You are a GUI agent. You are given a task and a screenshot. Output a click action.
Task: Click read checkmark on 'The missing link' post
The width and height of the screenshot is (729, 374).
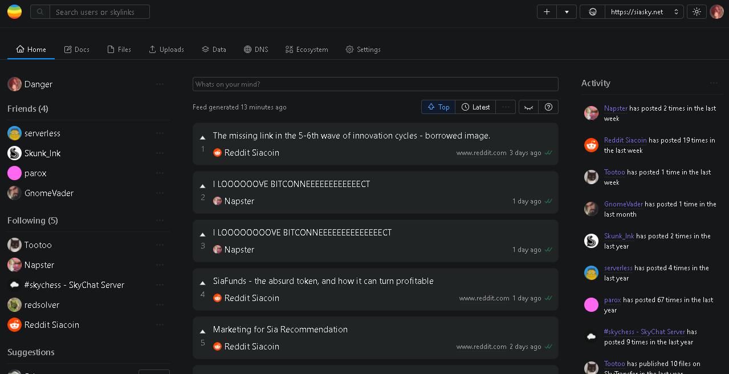click(548, 153)
